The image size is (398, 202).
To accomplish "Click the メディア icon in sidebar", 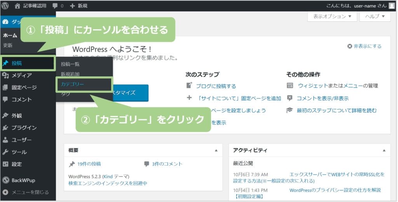I will click(x=5, y=75).
